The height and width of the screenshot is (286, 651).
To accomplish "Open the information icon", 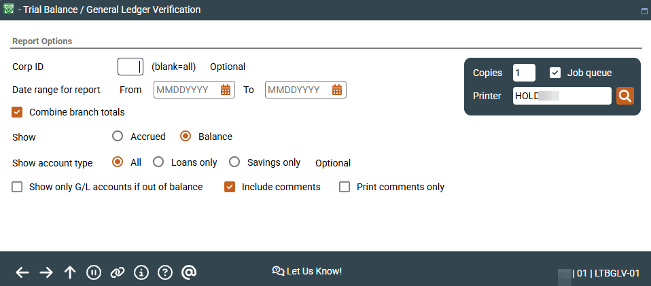I will click(141, 272).
